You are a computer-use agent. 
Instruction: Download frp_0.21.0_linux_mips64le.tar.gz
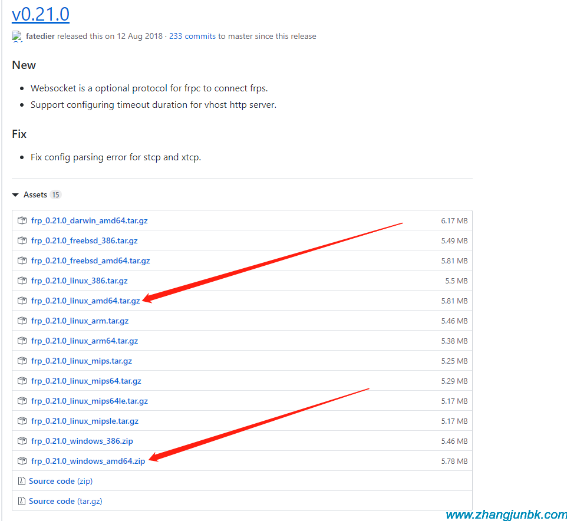tap(89, 401)
